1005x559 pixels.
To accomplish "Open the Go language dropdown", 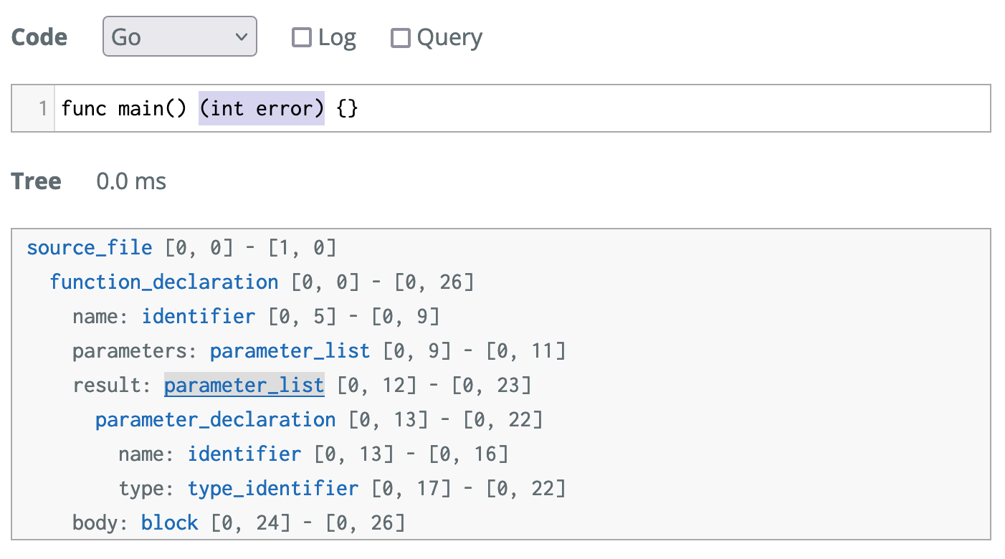I will click(x=180, y=37).
